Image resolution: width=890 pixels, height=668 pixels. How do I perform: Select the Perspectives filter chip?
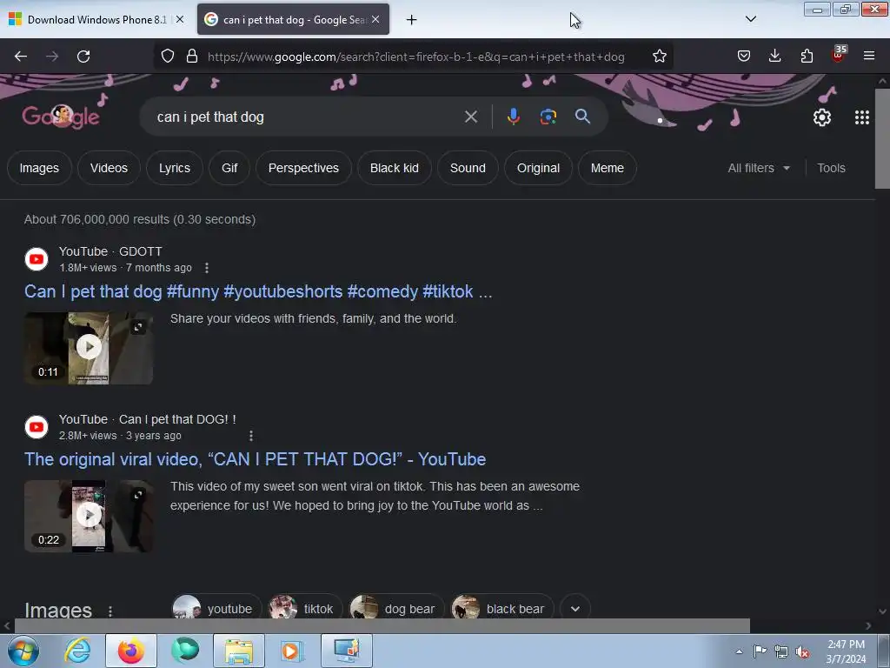point(303,168)
